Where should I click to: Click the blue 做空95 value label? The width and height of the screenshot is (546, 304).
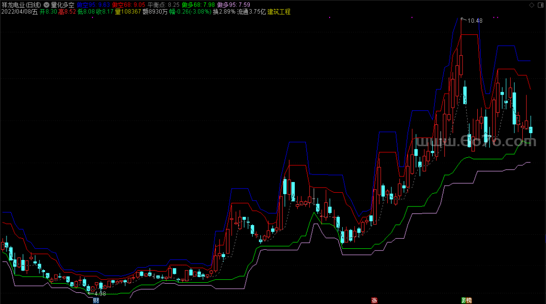coord(93,5)
